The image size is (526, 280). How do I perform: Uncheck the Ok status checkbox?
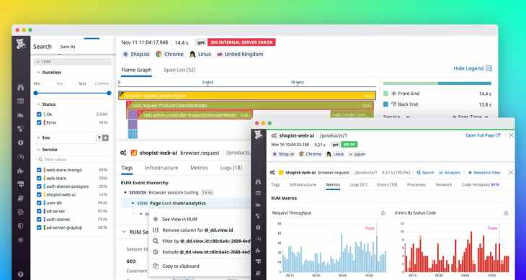39,114
